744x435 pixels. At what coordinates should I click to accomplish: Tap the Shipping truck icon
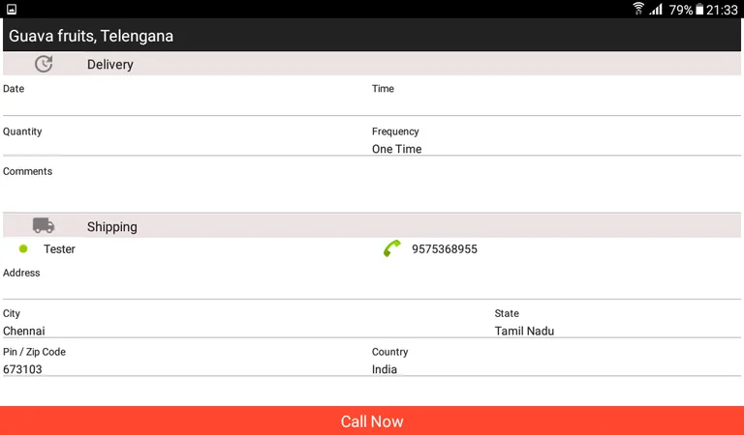(x=44, y=226)
